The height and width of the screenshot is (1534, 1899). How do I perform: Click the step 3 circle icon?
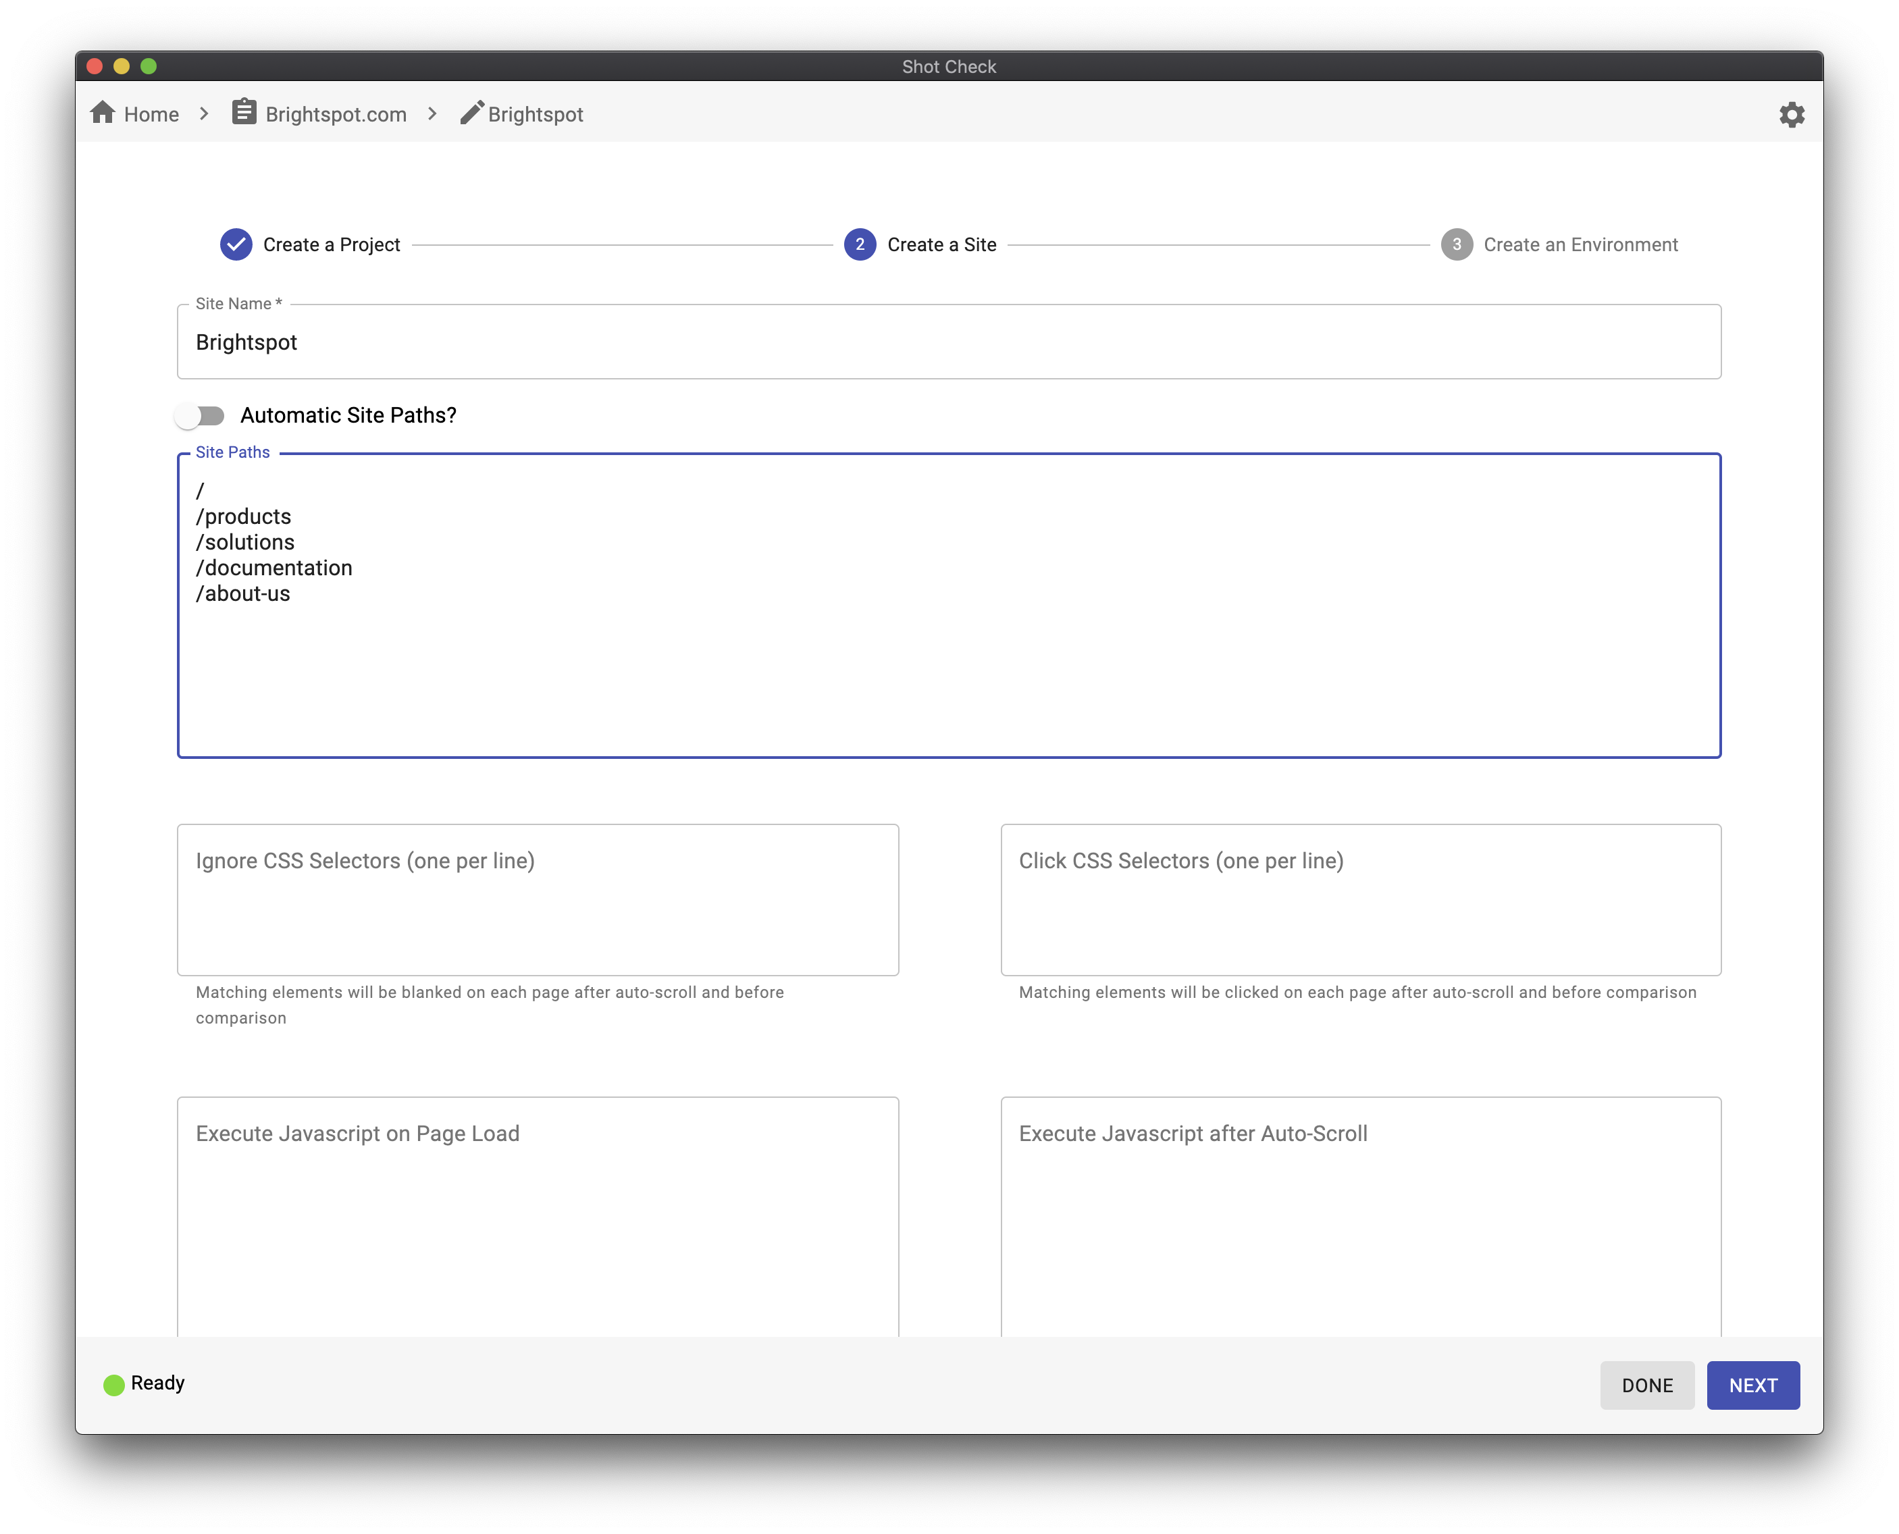[1456, 245]
